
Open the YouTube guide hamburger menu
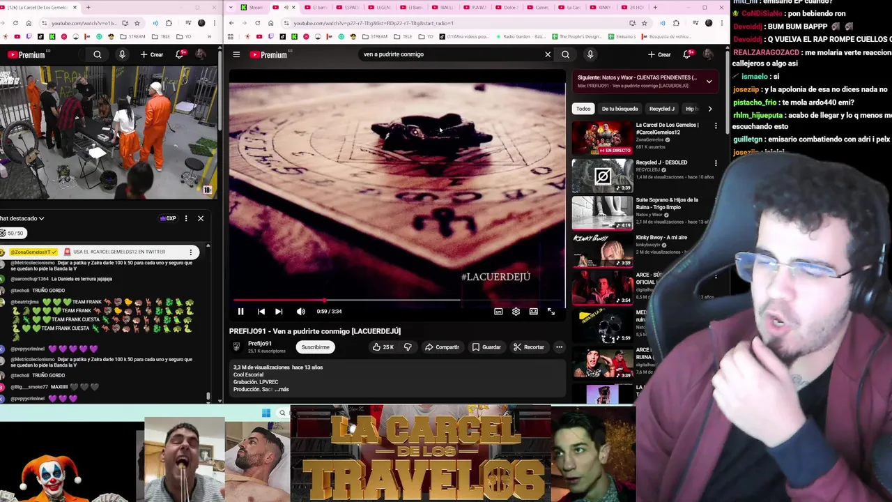tap(236, 54)
